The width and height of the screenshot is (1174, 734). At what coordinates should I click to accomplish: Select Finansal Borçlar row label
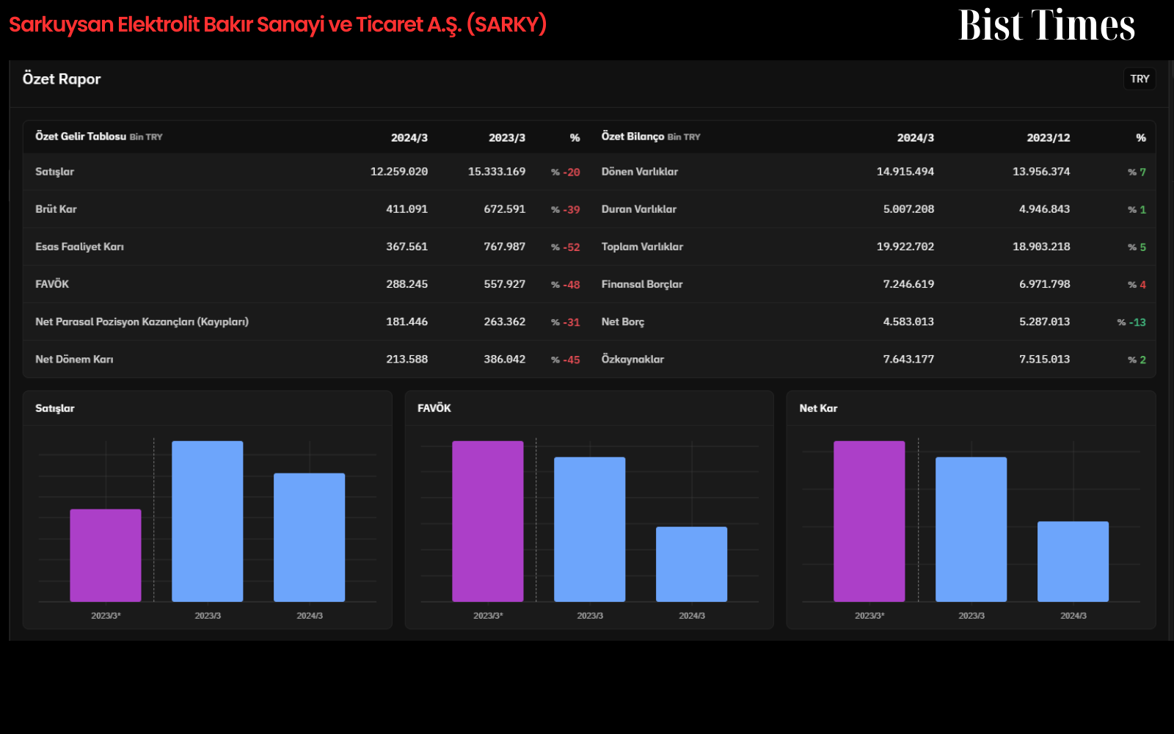coord(642,284)
